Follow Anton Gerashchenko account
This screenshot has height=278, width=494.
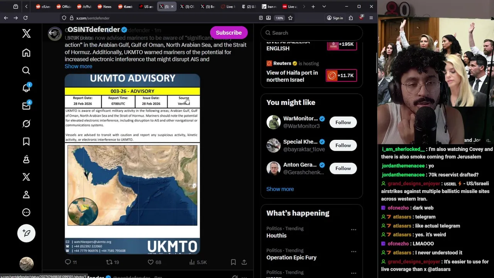[x=343, y=168]
